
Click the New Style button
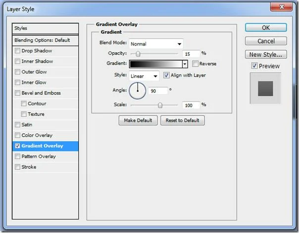point(266,54)
